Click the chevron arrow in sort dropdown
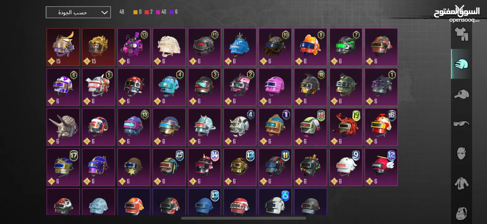This screenshot has height=224, width=487. pyautogui.click(x=105, y=13)
